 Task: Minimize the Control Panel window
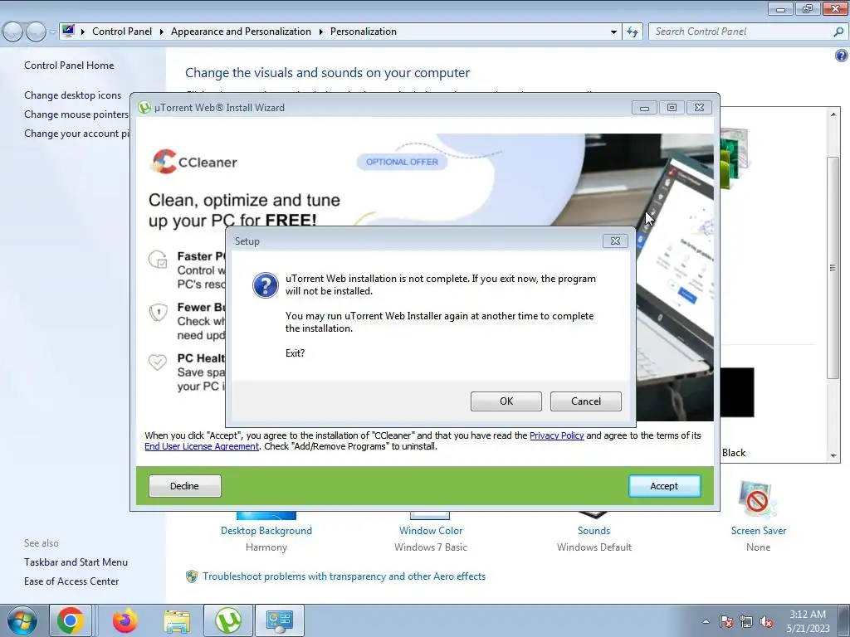point(780,8)
